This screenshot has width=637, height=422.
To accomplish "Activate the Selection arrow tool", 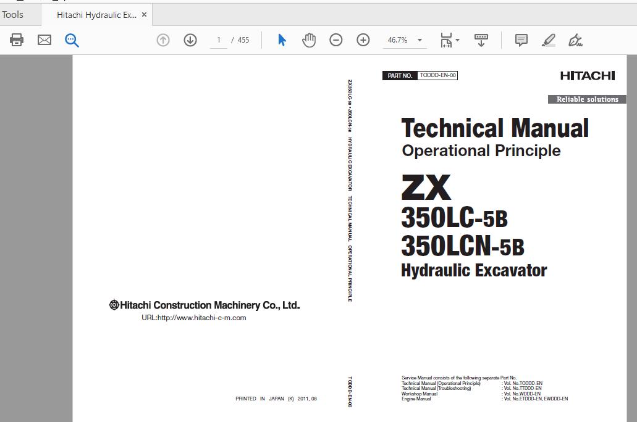I will tap(282, 39).
